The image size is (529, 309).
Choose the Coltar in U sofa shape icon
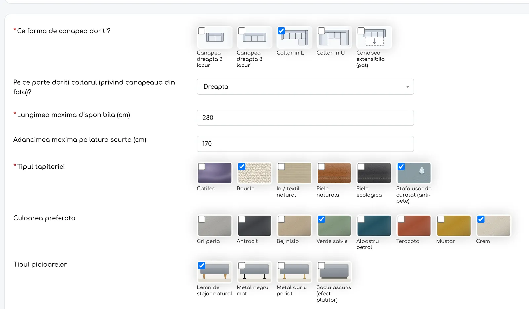tap(335, 37)
